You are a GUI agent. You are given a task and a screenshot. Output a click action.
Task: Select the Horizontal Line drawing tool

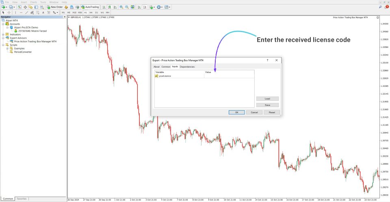pyautogui.click(x=21, y=13)
